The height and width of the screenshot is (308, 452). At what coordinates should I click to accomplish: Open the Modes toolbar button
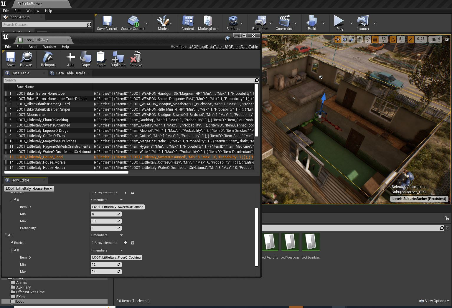(x=163, y=23)
